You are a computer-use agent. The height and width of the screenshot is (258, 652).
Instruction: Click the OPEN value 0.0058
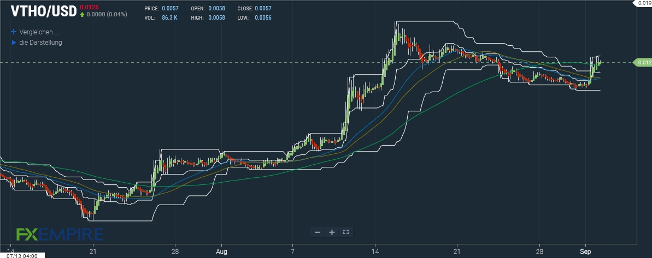point(216,9)
